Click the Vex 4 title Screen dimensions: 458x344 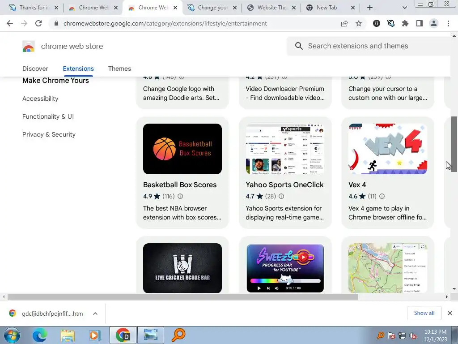point(357,185)
